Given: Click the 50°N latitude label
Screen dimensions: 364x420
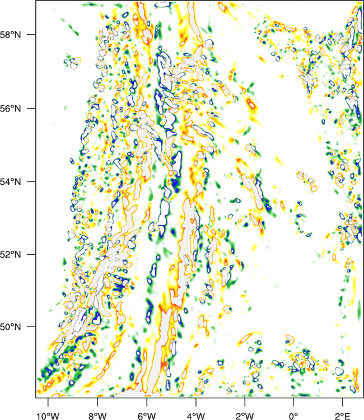Looking at the screenshot, I should click(11, 327).
